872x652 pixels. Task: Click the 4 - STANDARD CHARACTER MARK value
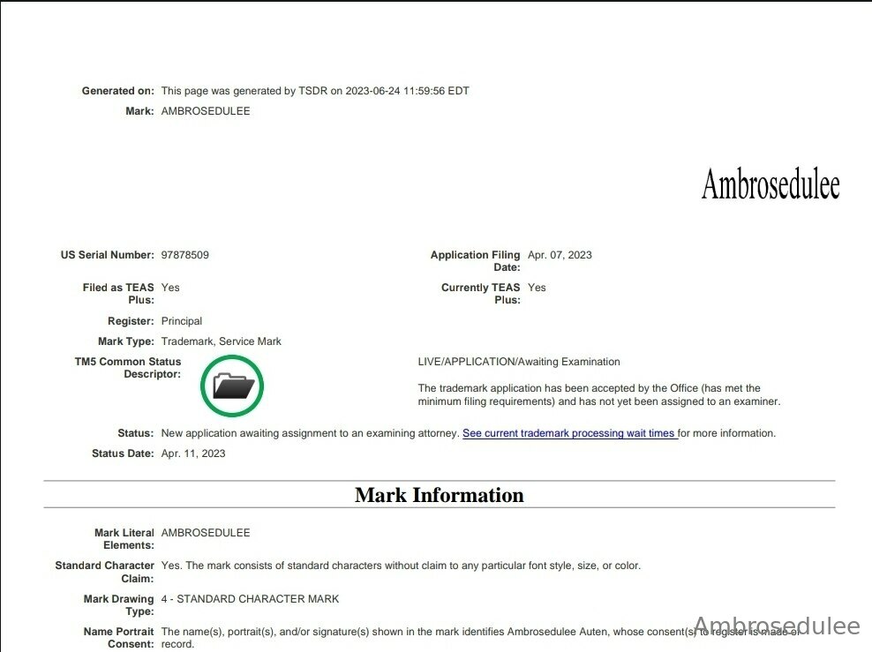[251, 599]
